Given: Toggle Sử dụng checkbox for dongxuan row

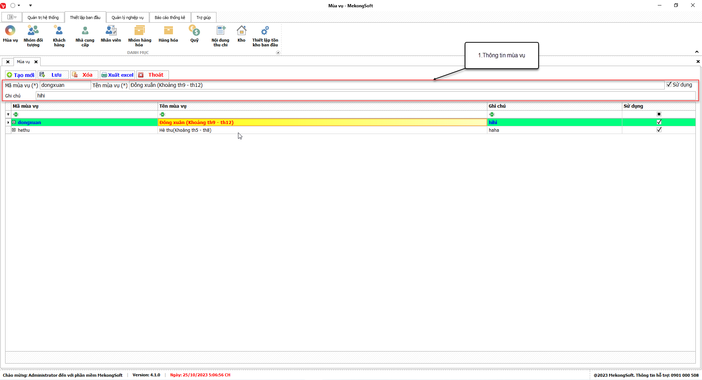Looking at the screenshot, I should click(659, 122).
